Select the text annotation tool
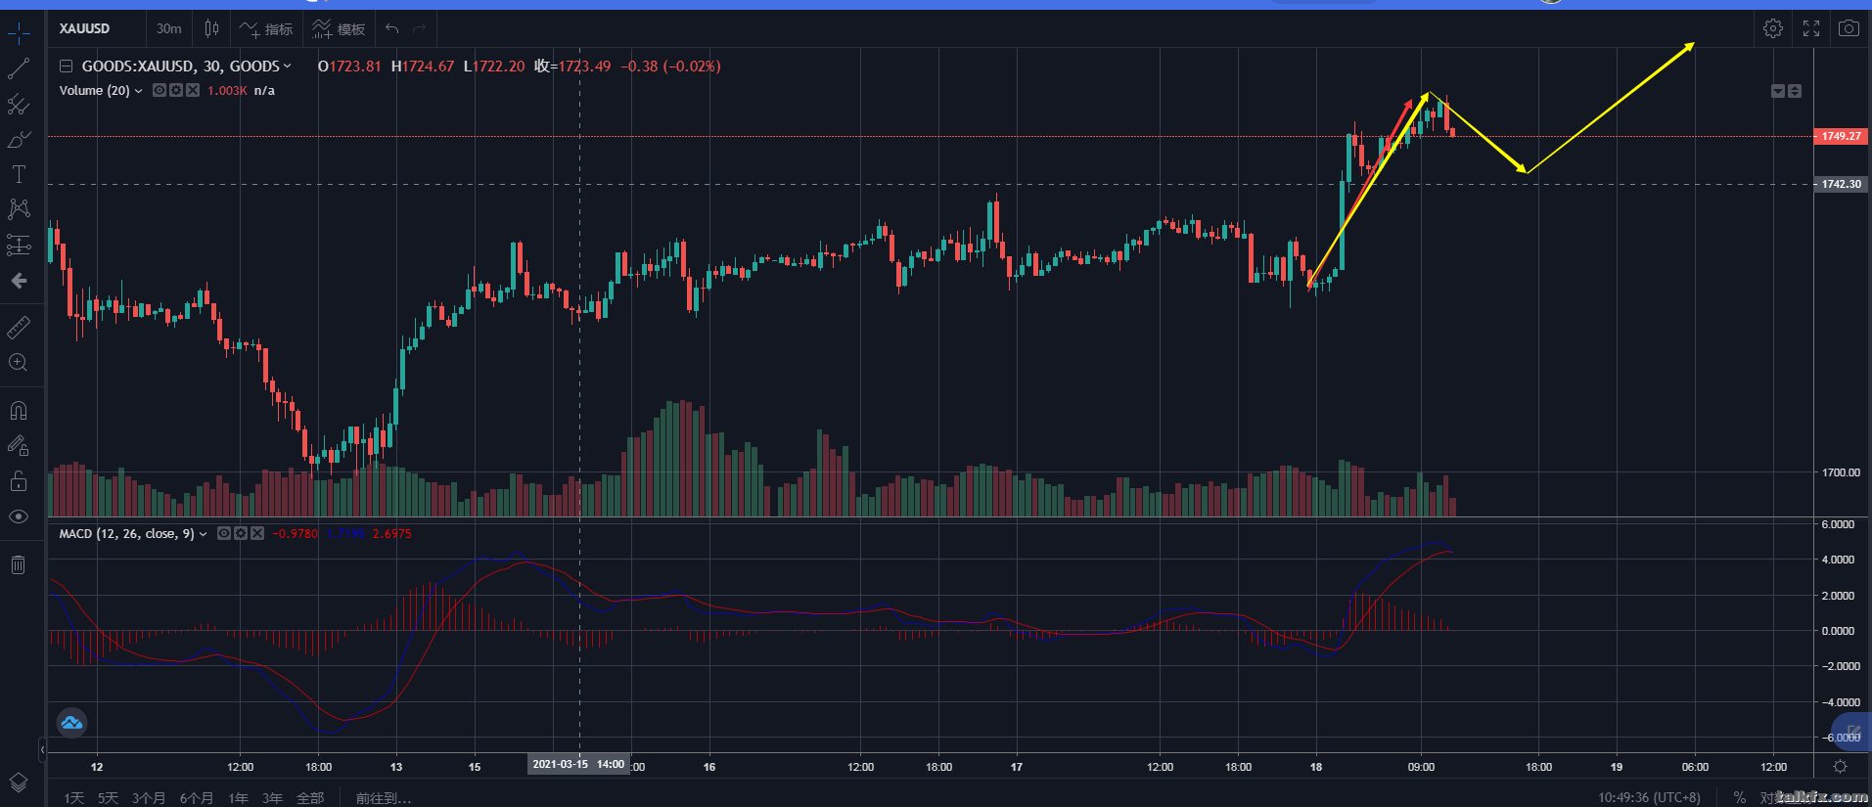This screenshot has height=807, width=1872. tap(19, 174)
